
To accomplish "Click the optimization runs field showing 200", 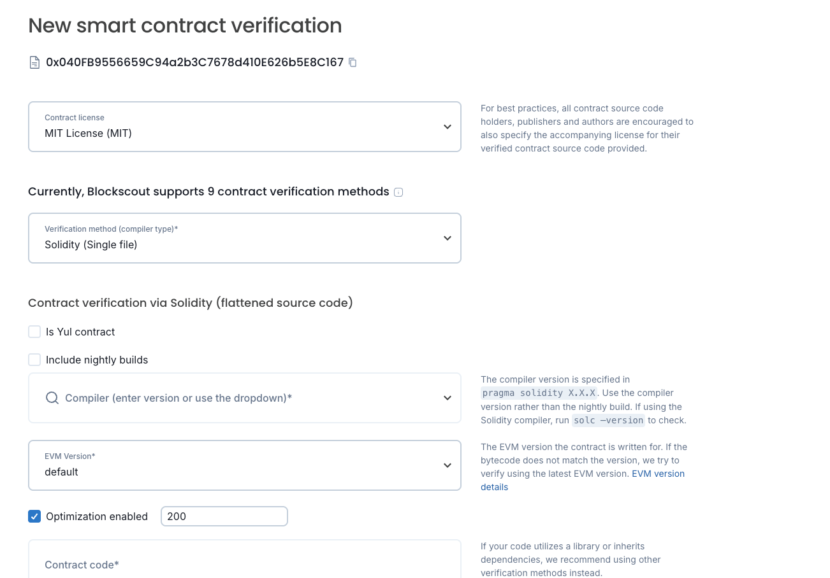I will tap(224, 516).
